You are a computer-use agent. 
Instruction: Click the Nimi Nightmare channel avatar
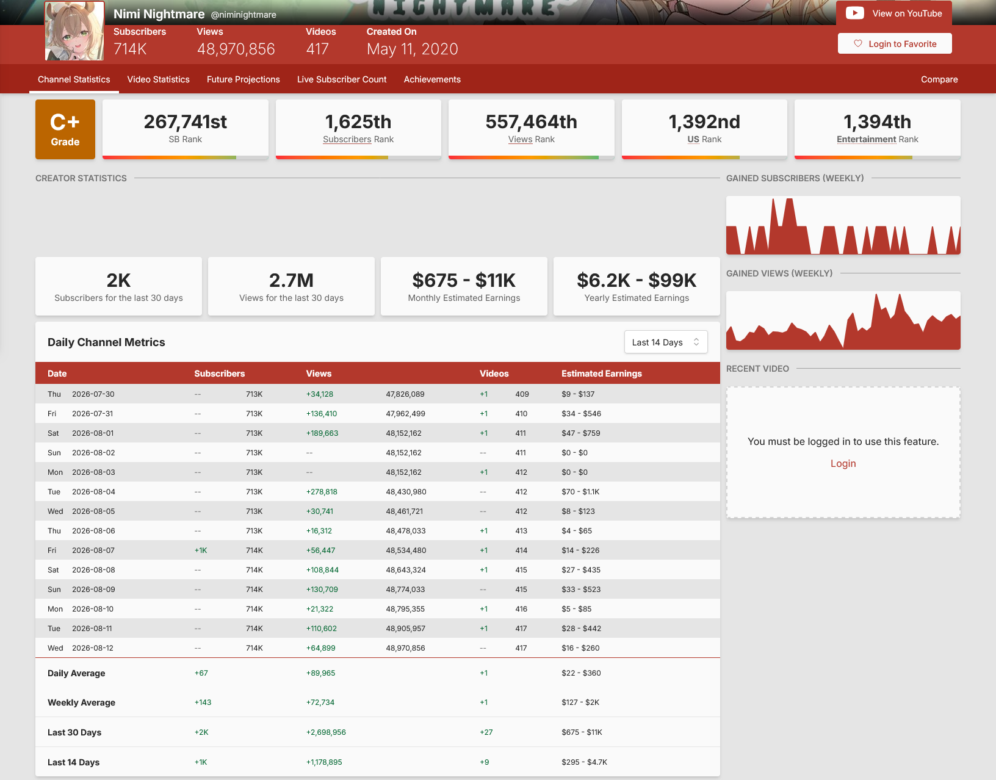(x=74, y=31)
